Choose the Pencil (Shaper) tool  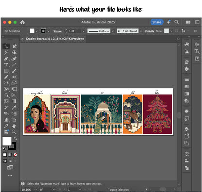(x=6, y=77)
